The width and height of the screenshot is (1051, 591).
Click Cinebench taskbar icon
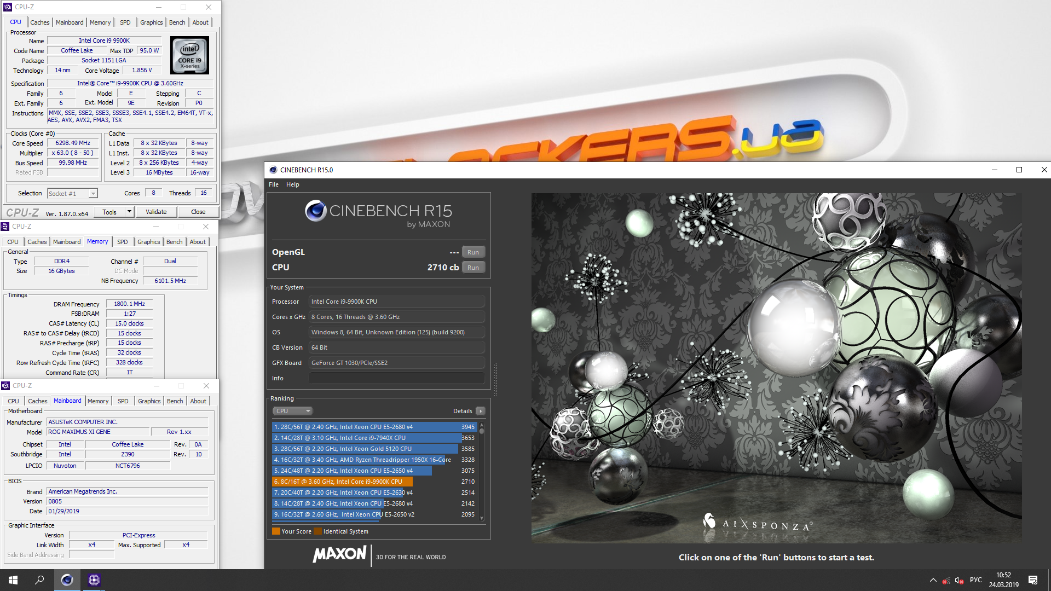coord(67,580)
